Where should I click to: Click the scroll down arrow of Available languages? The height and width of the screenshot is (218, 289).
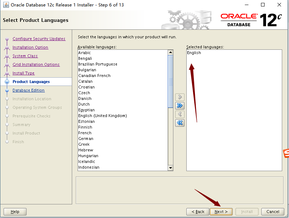point(171,168)
